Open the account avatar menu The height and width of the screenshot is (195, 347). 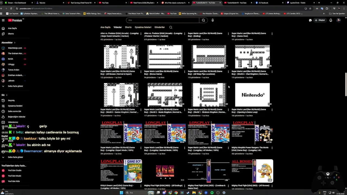click(339, 20)
